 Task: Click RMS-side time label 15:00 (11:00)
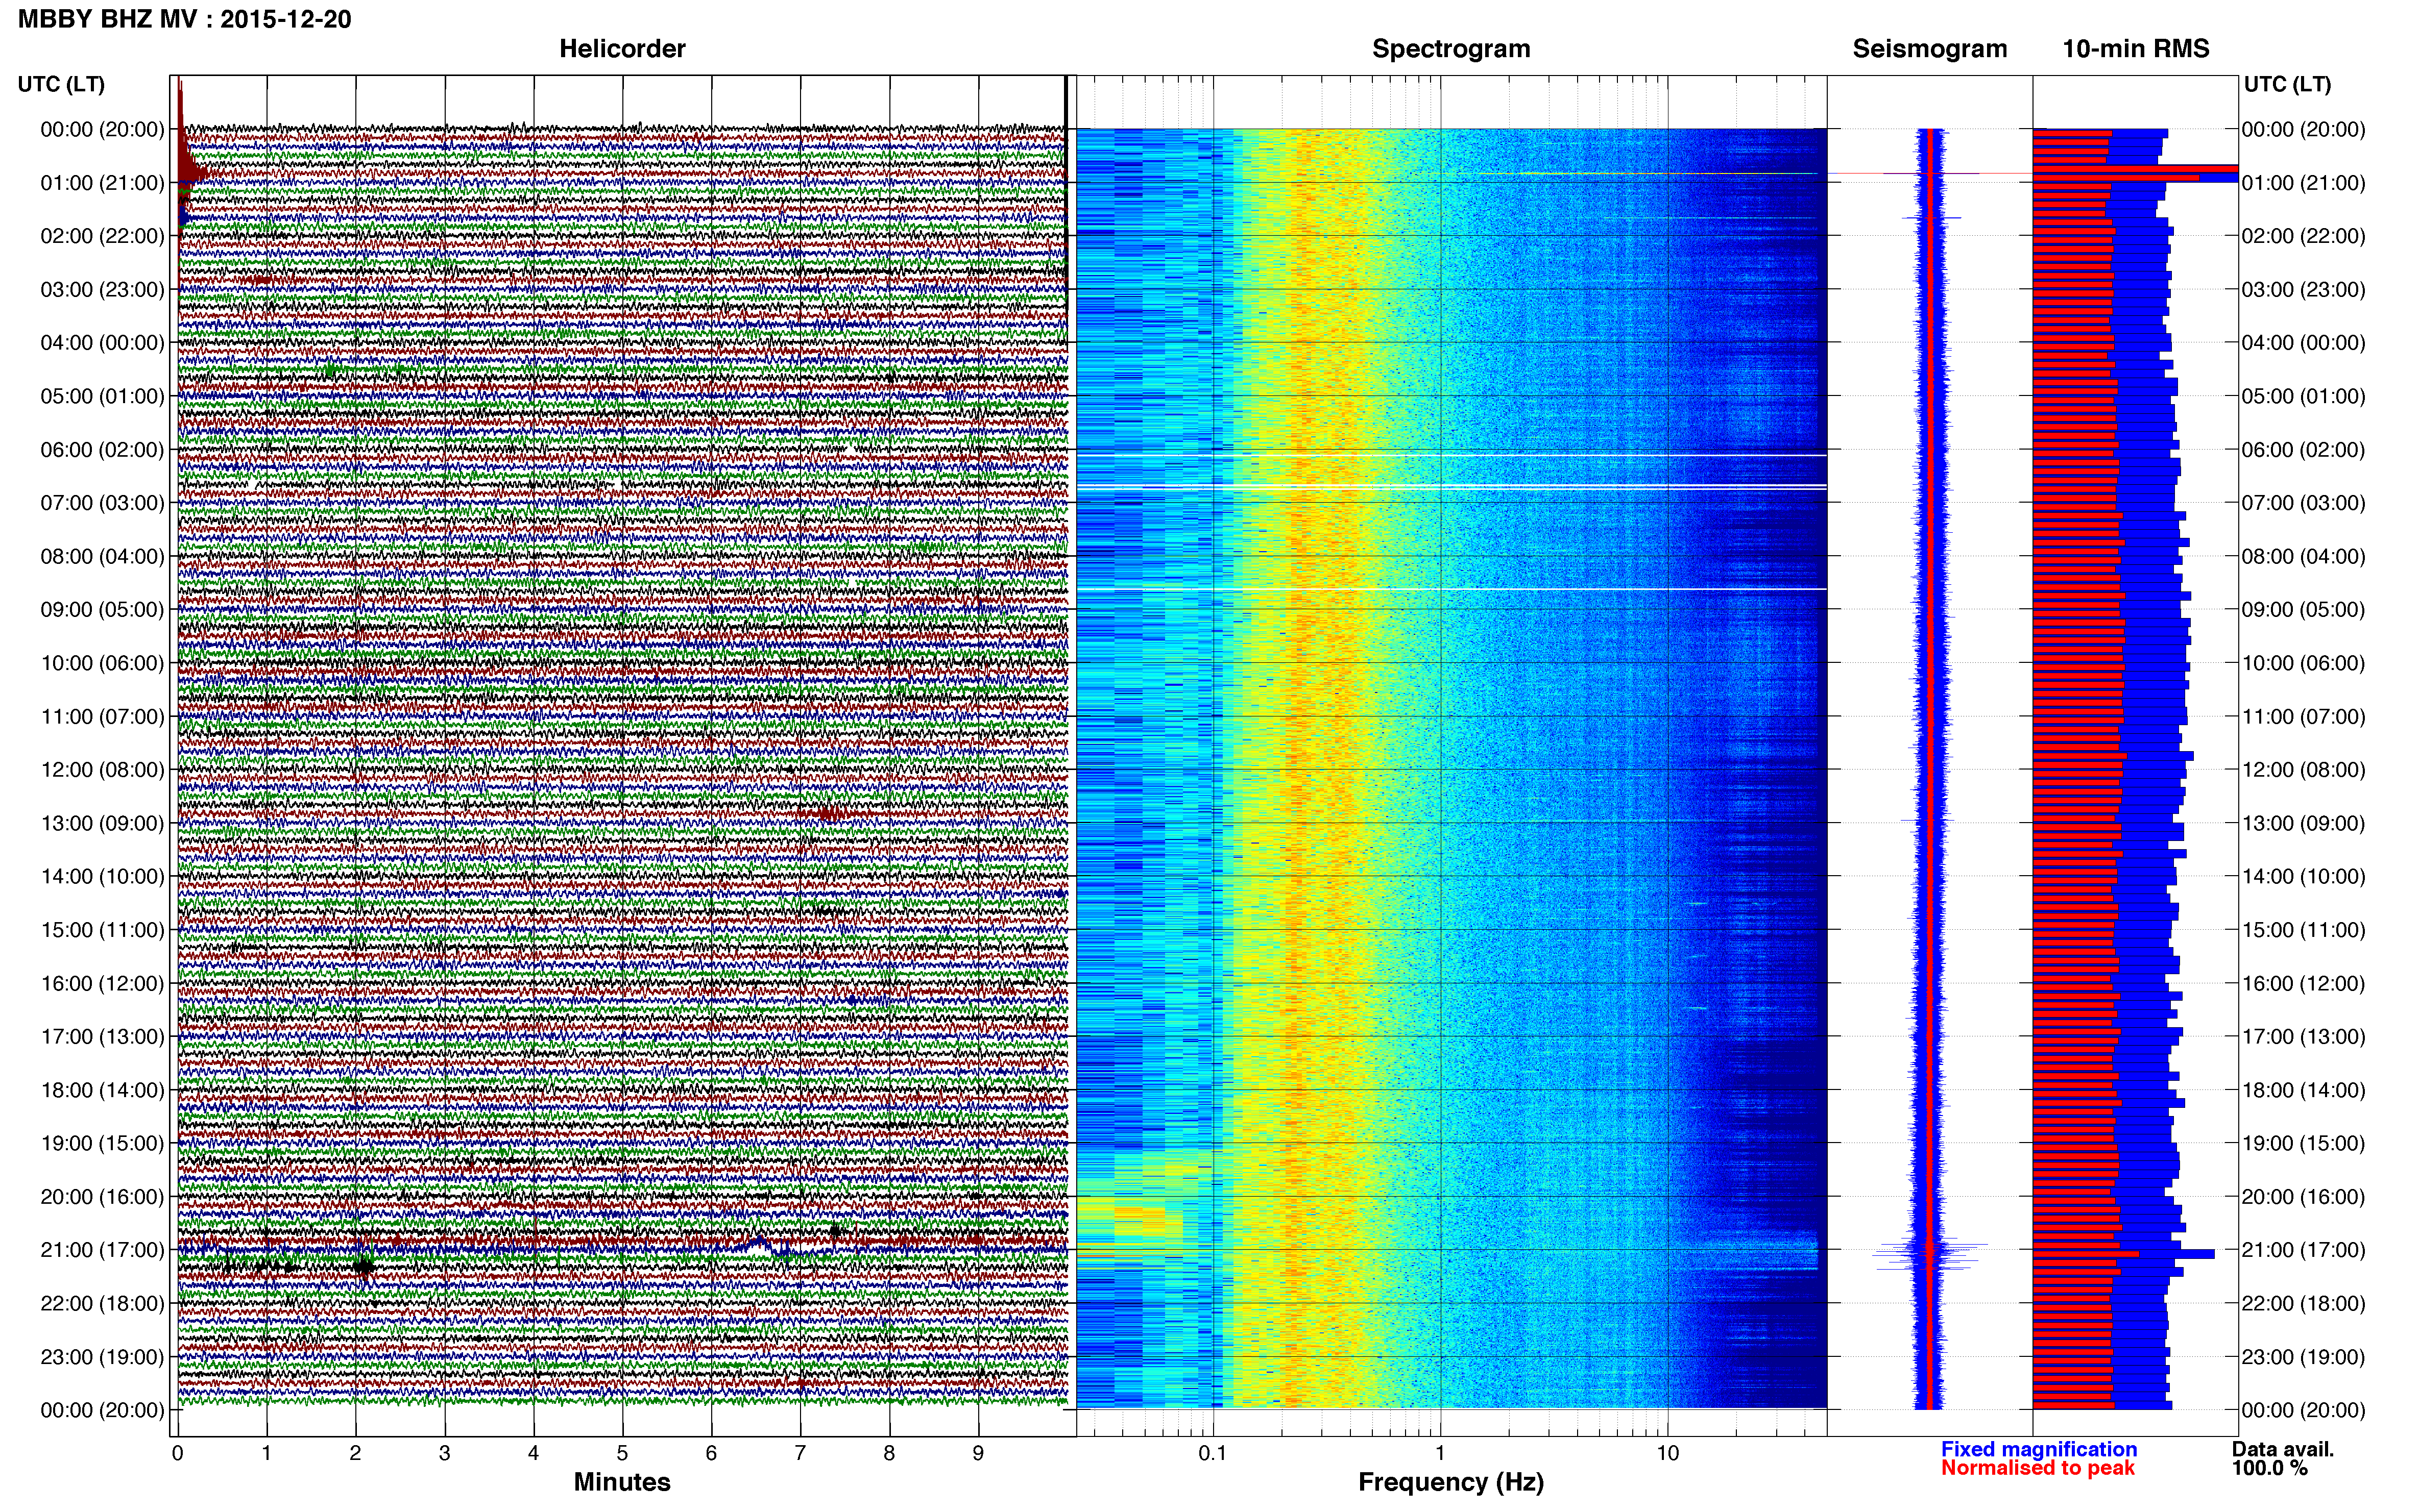[x=2303, y=930]
